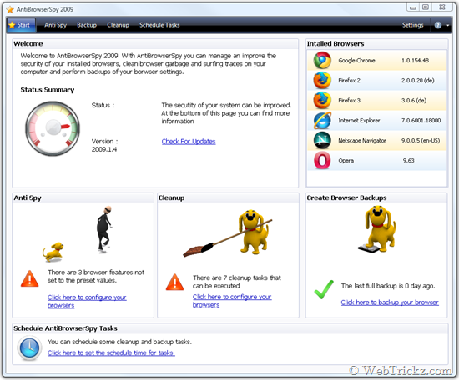The height and width of the screenshot is (380, 459).
Task: Click the 7 cleanup tasks warning text
Action: 236,282
